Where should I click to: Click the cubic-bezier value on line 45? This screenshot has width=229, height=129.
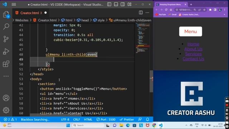[x=88, y=40]
